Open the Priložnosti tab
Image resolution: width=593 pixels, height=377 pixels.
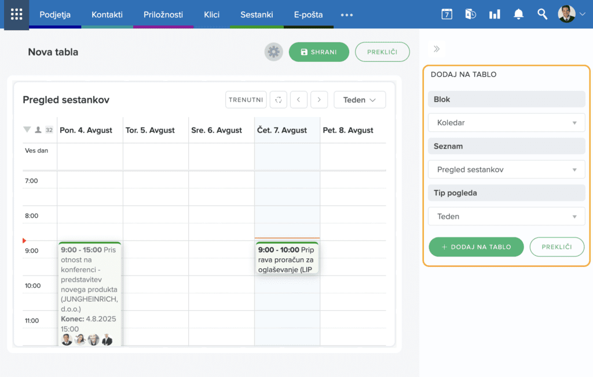163,14
